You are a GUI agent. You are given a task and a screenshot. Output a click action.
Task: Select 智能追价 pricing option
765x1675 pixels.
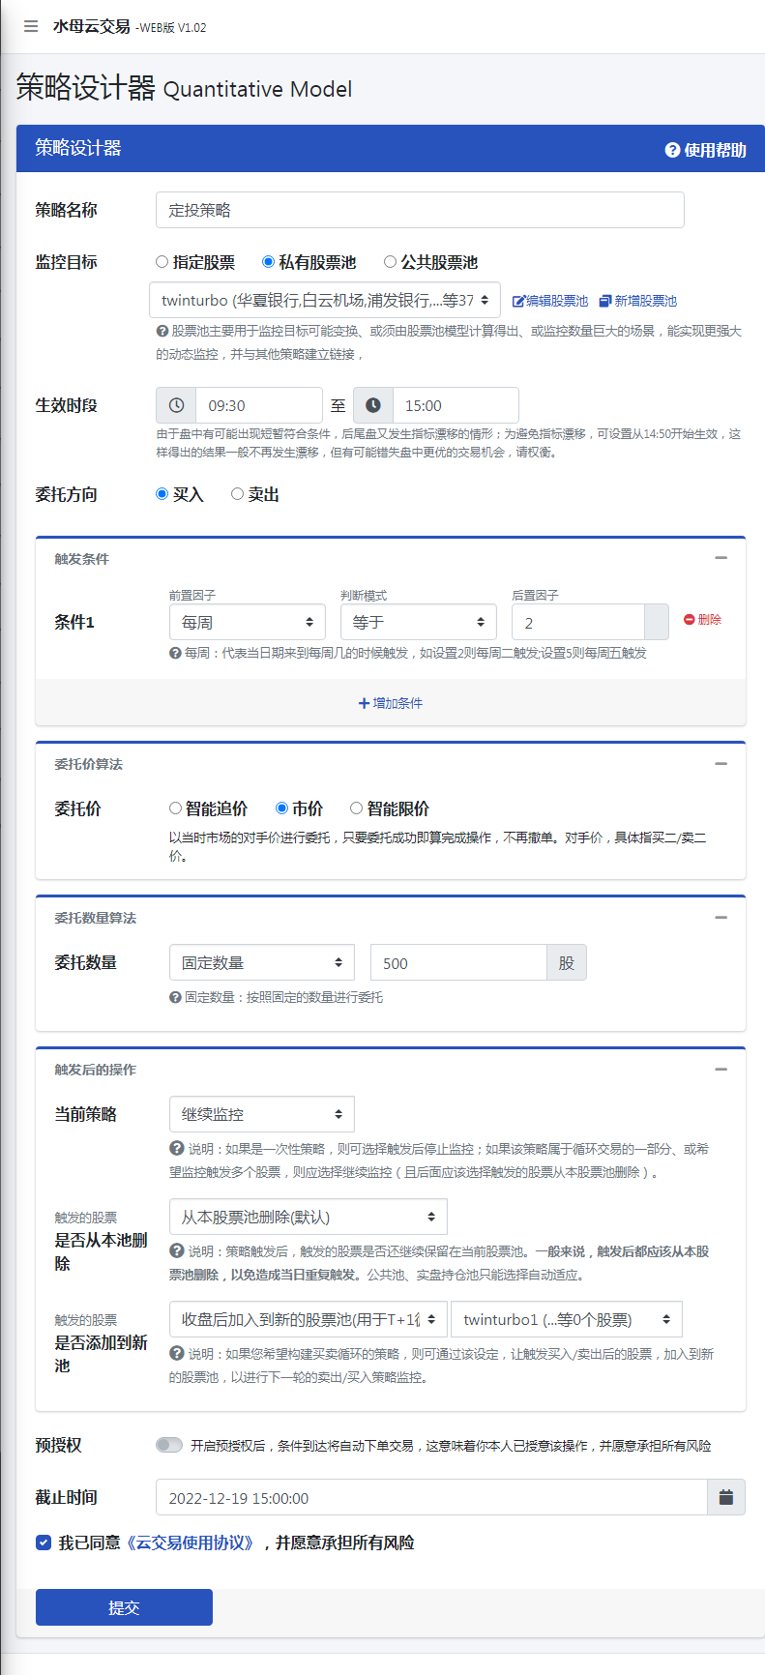(176, 808)
